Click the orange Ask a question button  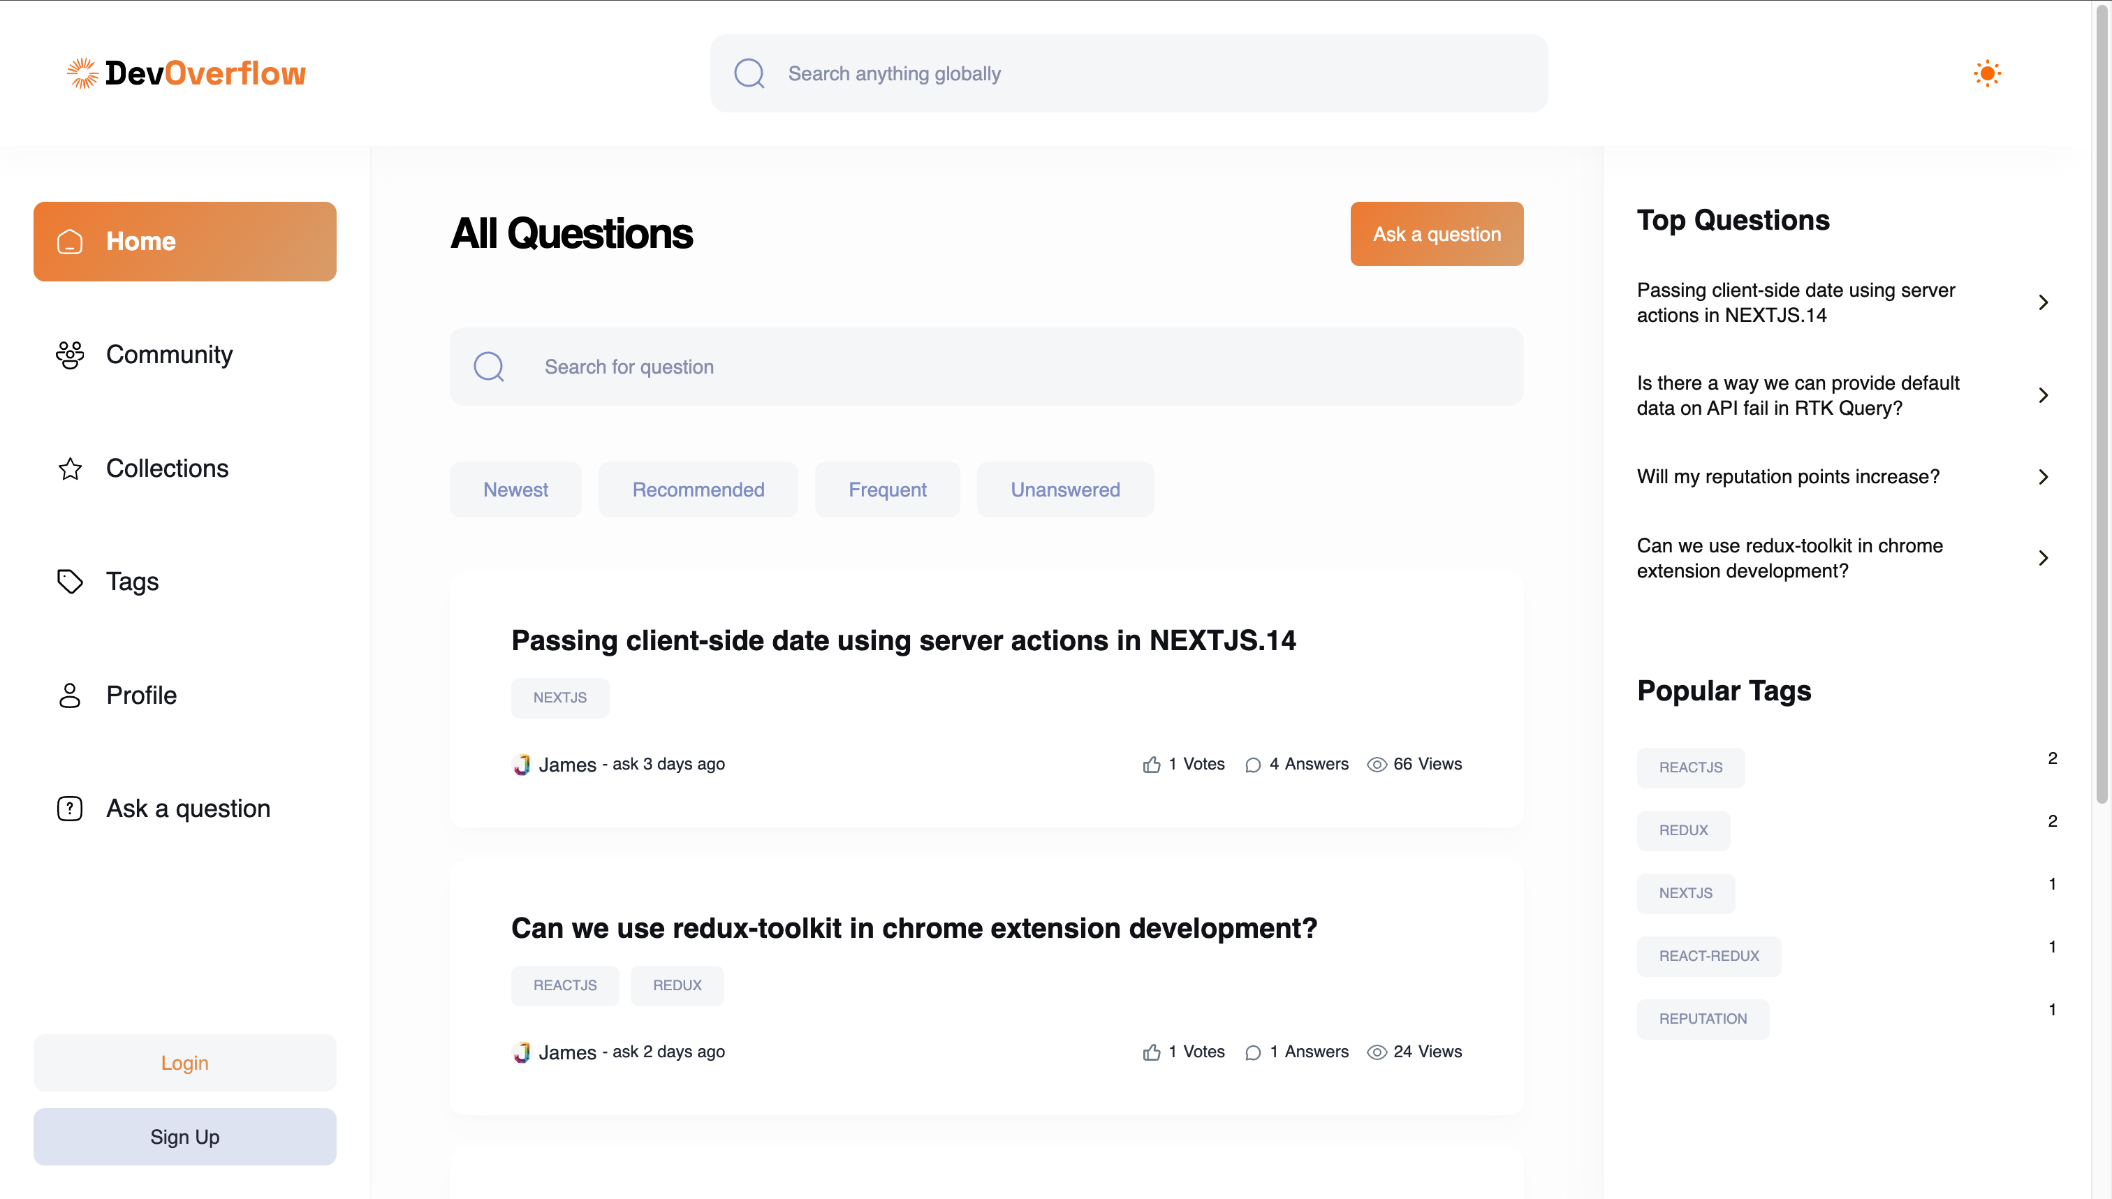[x=1437, y=234]
